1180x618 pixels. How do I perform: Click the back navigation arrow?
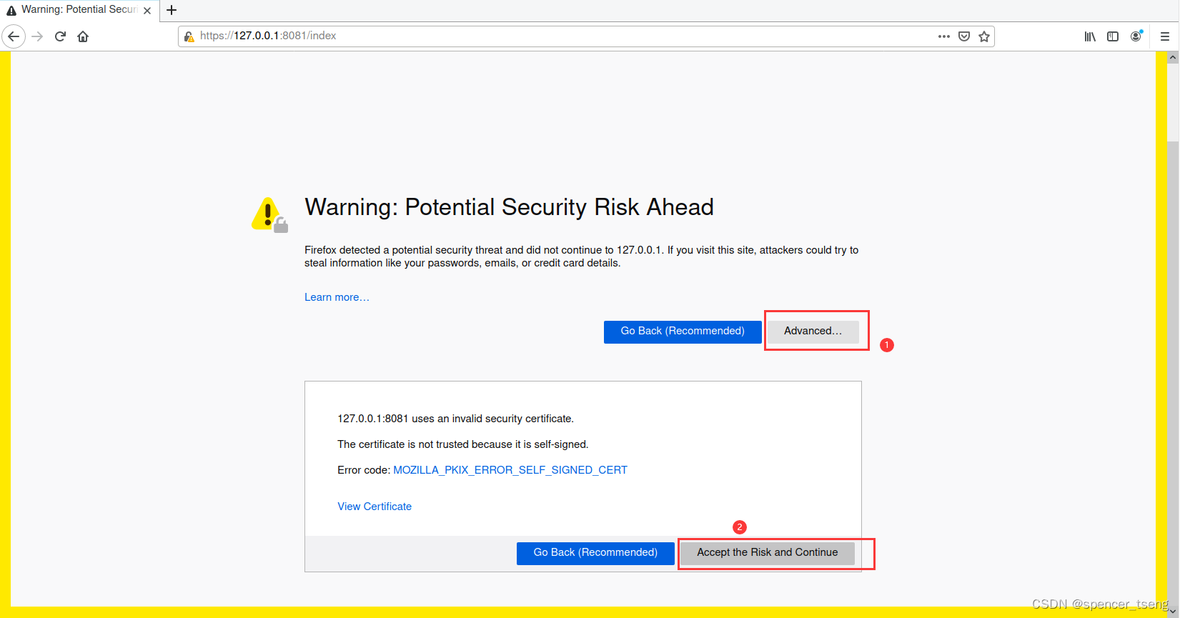pyautogui.click(x=14, y=36)
